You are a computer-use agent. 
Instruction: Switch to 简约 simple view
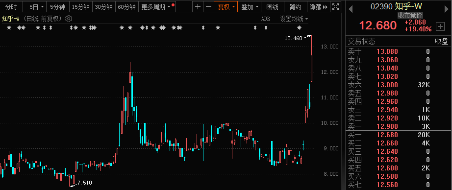pos(296,7)
